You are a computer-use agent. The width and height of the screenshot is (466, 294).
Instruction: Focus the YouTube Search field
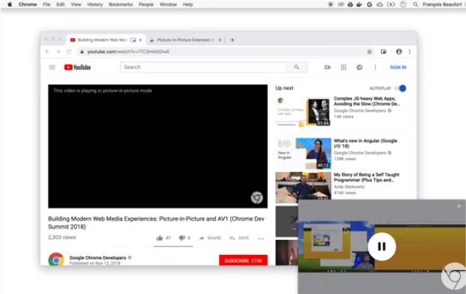(x=203, y=67)
